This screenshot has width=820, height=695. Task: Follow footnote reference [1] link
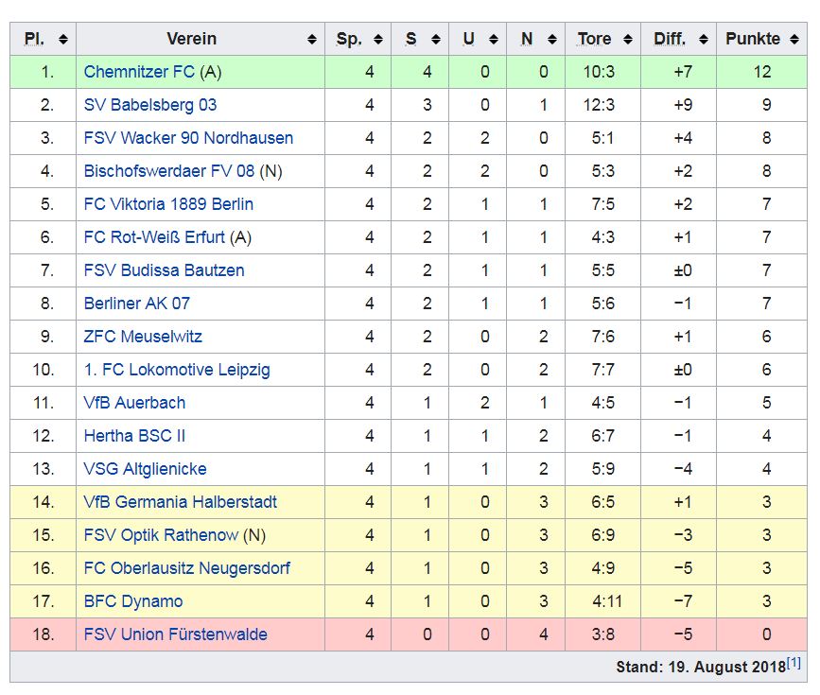click(x=794, y=663)
